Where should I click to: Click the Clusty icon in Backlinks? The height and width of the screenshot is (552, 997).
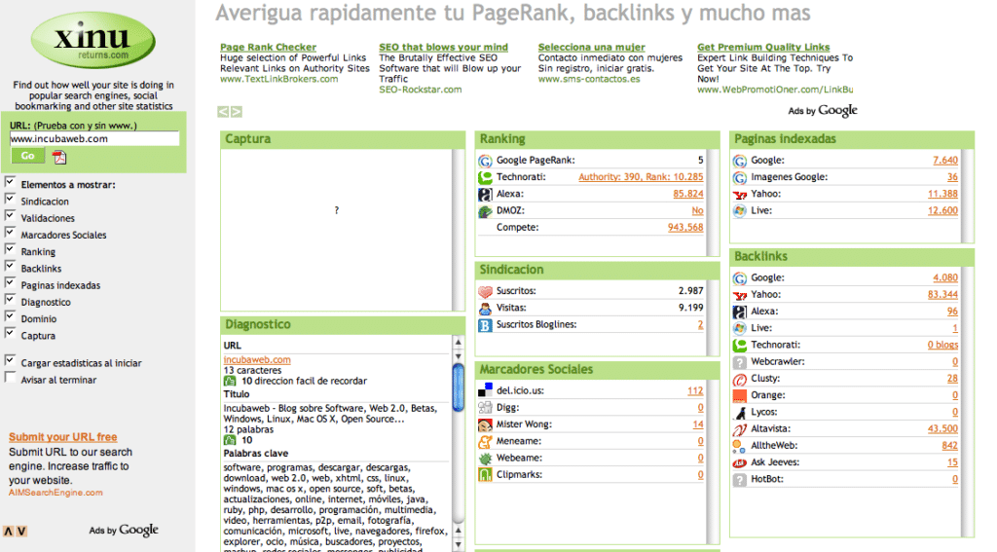point(740,379)
